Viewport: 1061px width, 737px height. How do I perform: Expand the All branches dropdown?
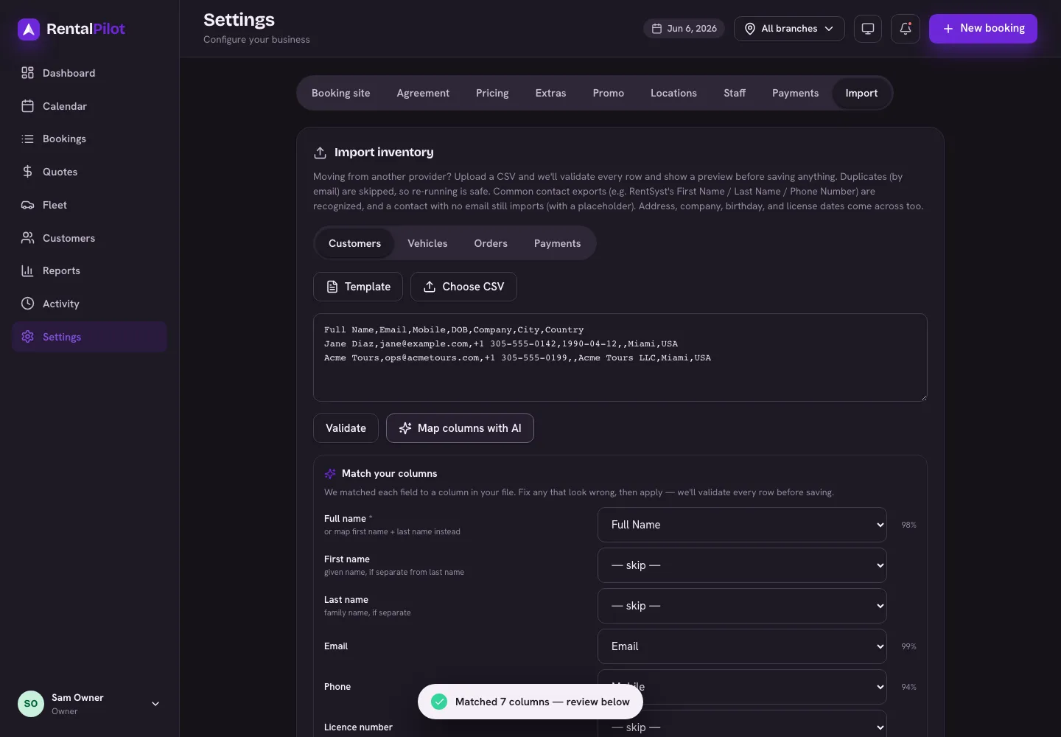click(x=789, y=29)
